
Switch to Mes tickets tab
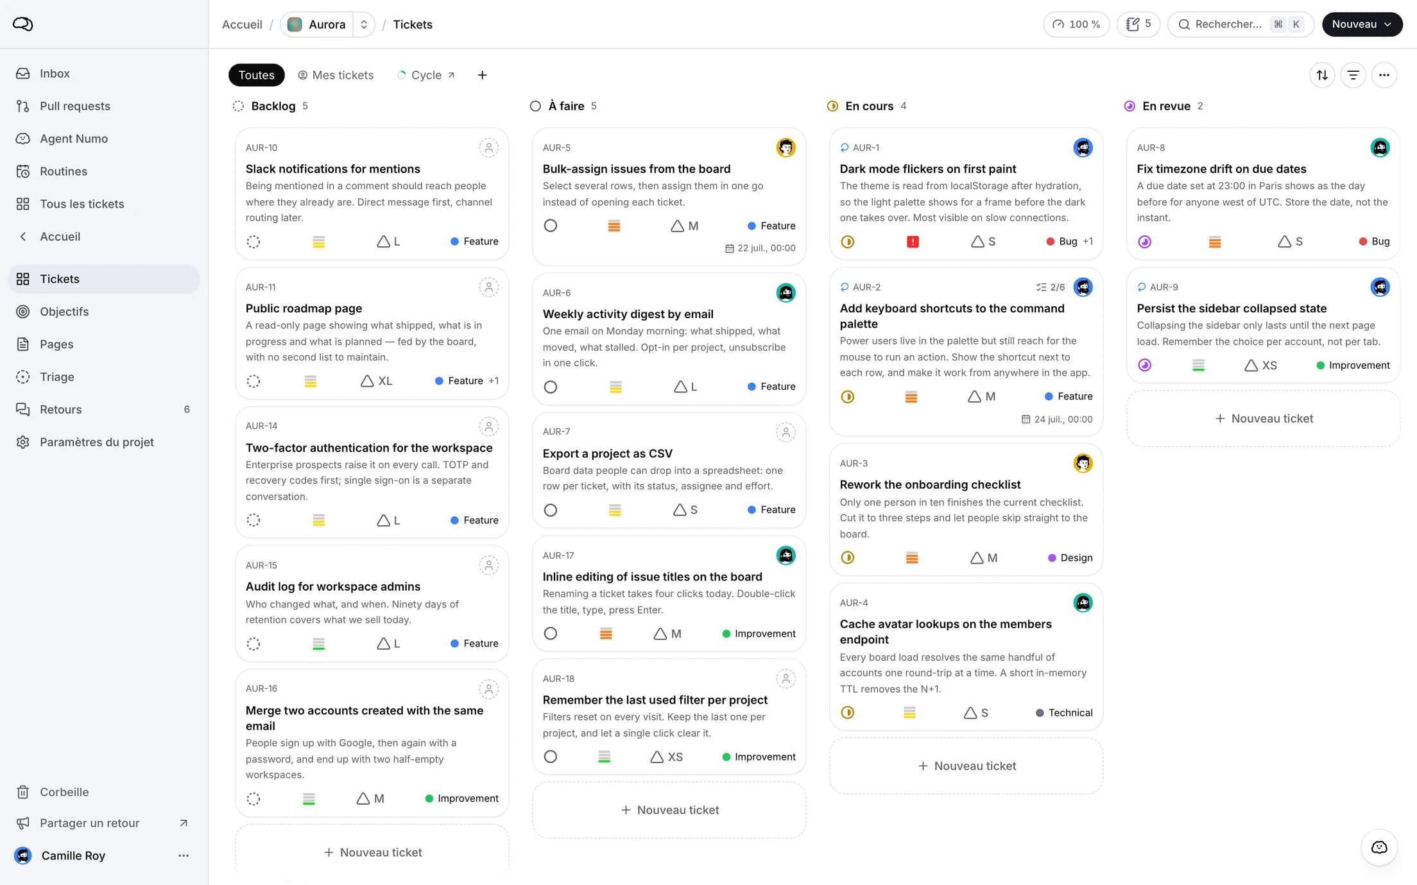[336, 75]
